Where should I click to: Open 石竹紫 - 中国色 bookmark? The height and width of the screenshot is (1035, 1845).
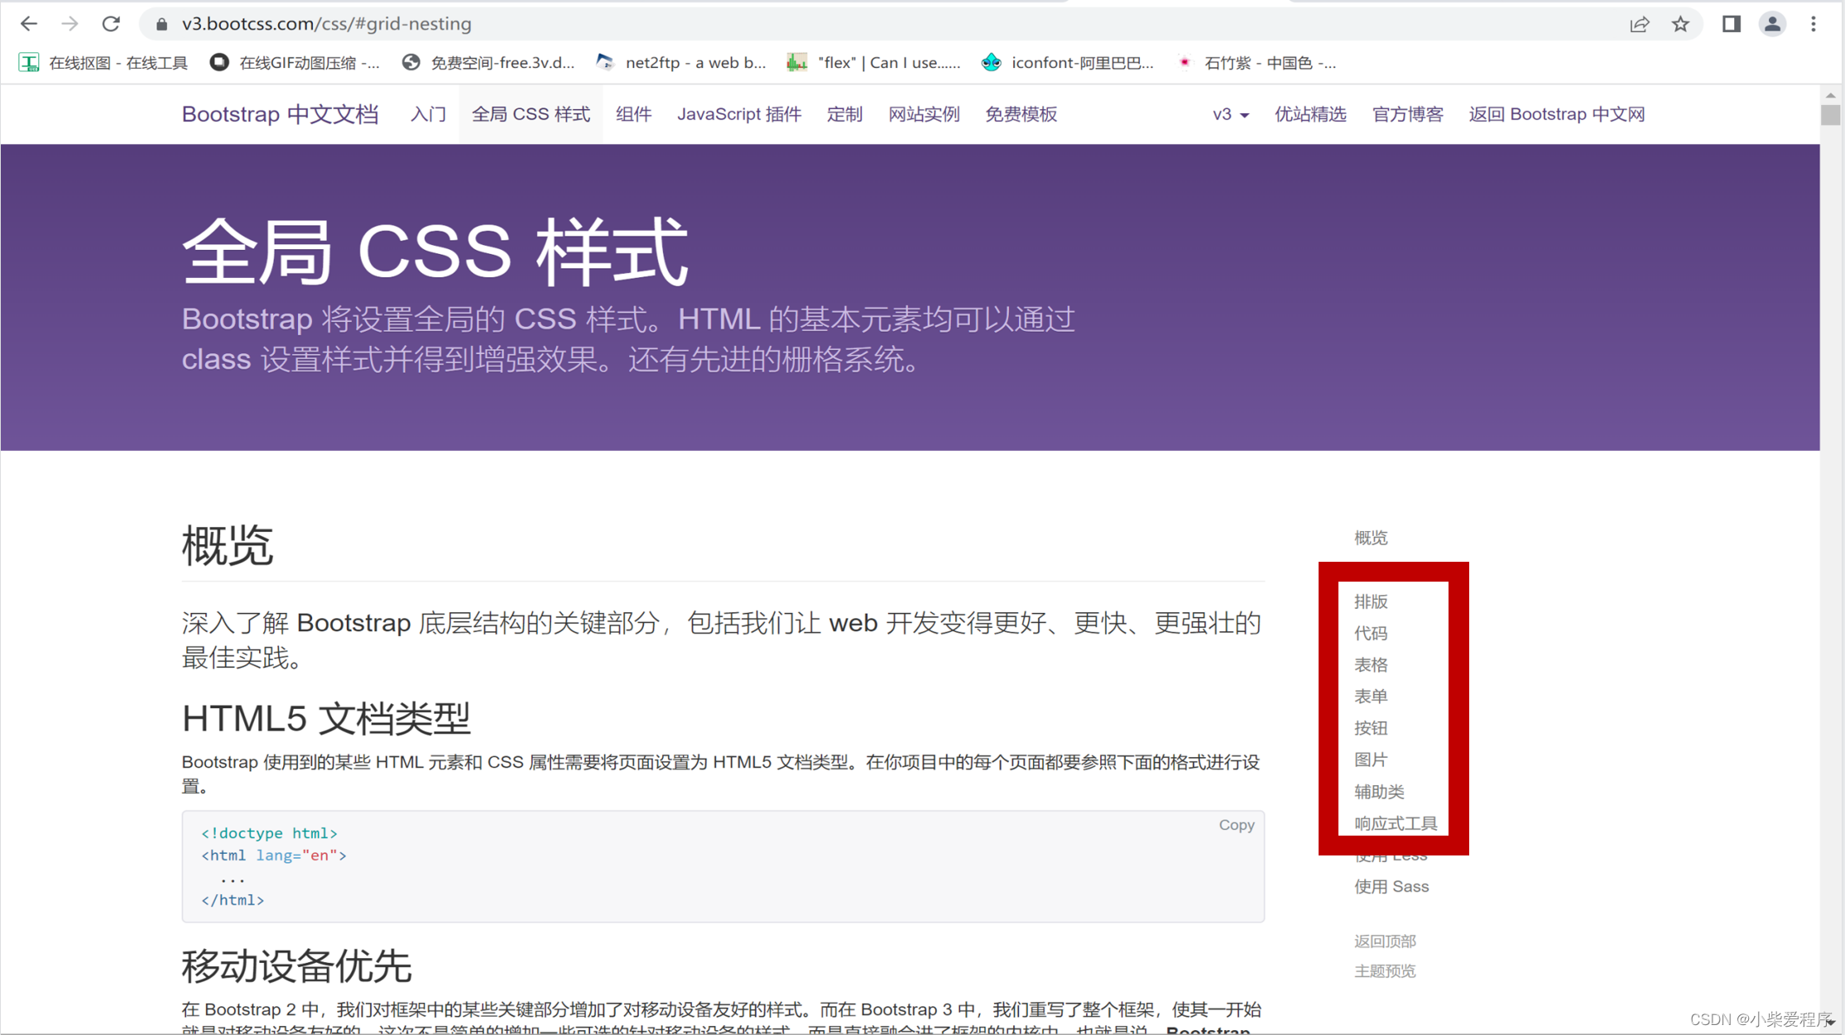(x=1256, y=63)
